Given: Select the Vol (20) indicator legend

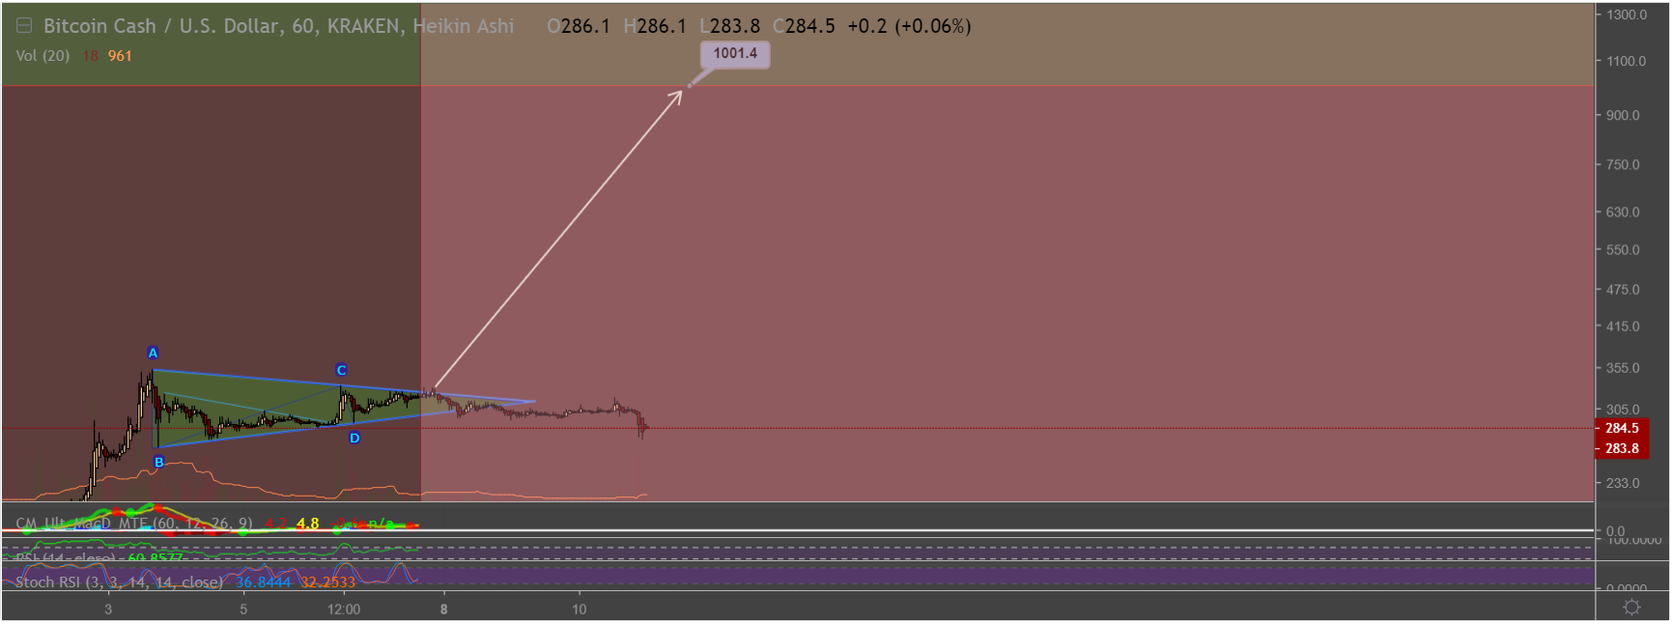Looking at the screenshot, I should pyautogui.click(x=43, y=56).
